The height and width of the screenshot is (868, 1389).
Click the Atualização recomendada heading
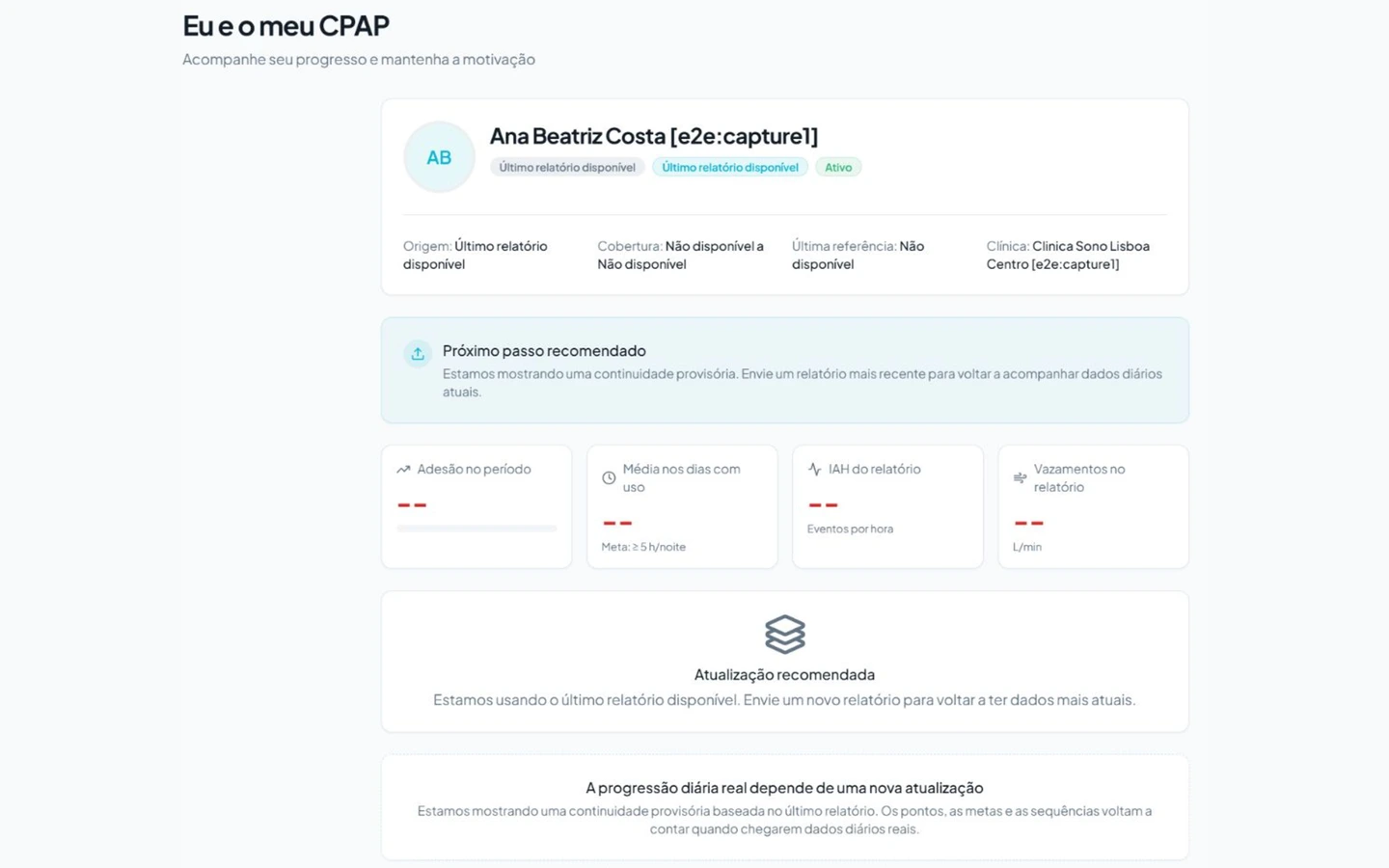click(x=784, y=675)
